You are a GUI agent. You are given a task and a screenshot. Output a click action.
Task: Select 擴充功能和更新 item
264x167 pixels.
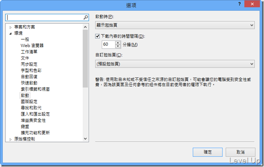click(x=35, y=133)
